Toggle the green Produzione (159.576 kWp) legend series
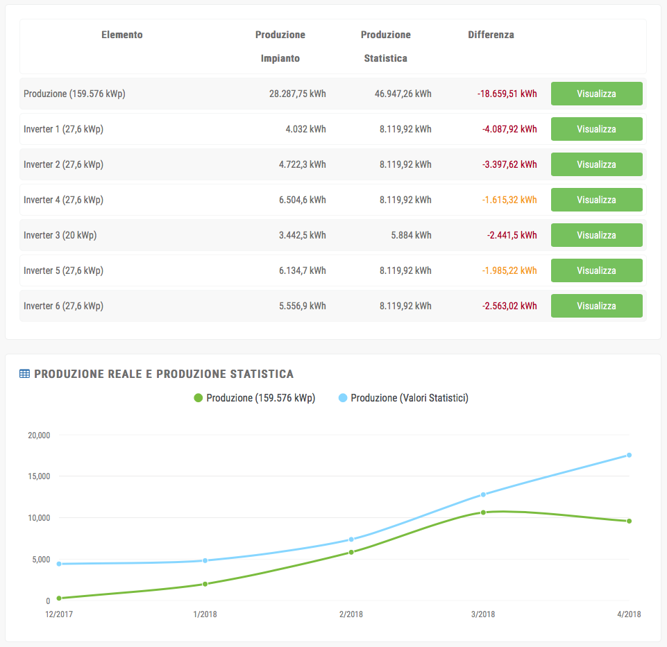The width and height of the screenshot is (667, 647). [254, 398]
